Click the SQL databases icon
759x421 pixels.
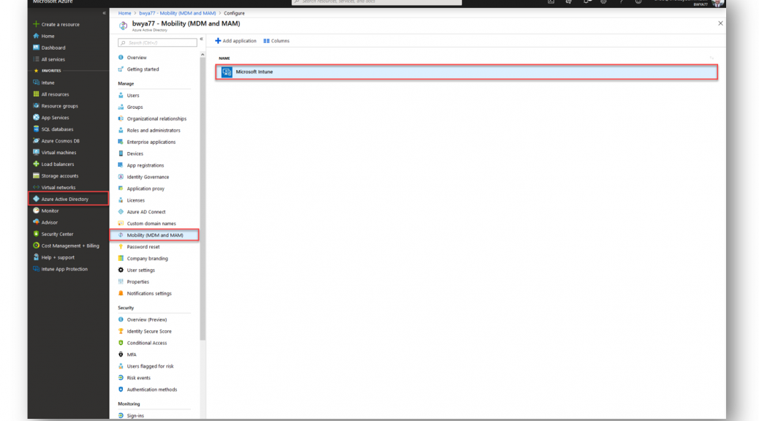tap(36, 129)
